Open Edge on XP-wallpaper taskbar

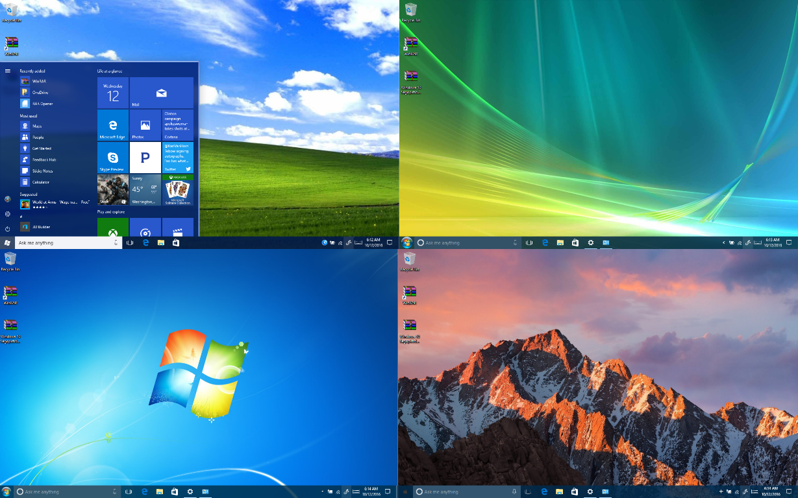(x=146, y=243)
